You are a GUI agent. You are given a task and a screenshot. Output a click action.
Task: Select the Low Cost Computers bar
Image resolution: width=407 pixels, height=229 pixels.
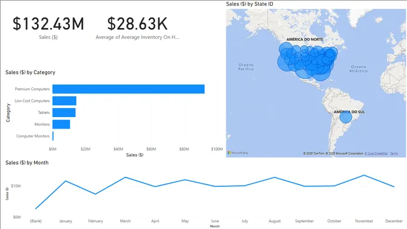coord(64,101)
